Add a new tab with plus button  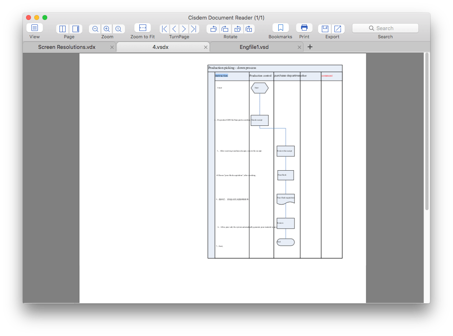310,47
